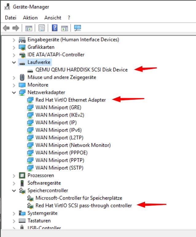The height and width of the screenshot is (237, 196).
Task: Click the Tastaturen keyboard icon
Action: click(22, 221)
